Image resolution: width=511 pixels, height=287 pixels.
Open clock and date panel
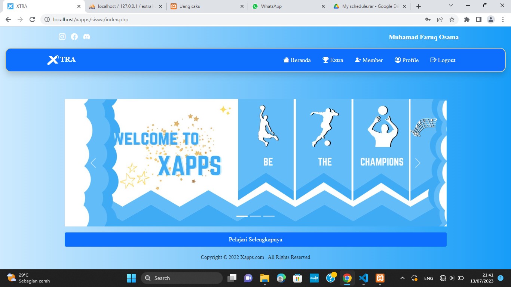(x=483, y=278)
